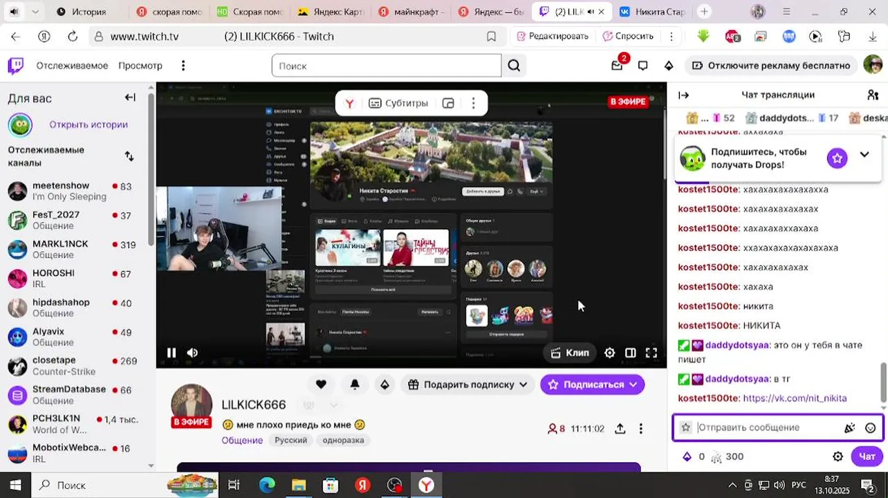
Task: Click the heart follow icon
Action: [x=321, y=385]
